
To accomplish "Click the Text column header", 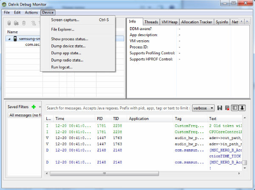I will [225, 119].
